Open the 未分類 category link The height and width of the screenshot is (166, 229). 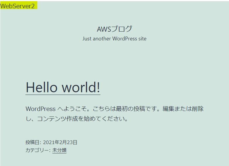tap(59, 150)
